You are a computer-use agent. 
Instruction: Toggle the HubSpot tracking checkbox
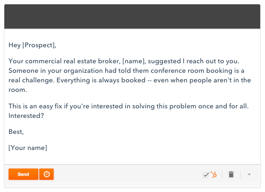pyautogui.click(x=206, y=175)
